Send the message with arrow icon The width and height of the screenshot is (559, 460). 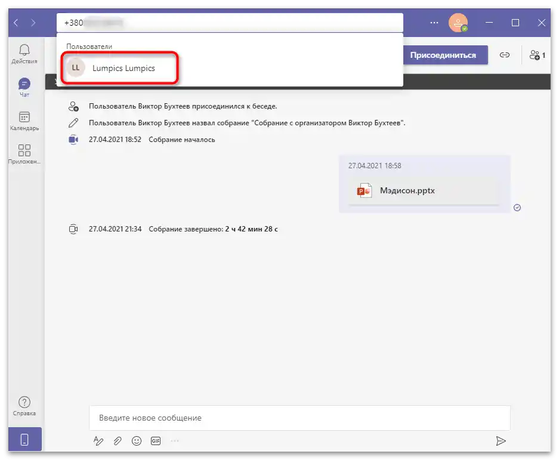click(x=501, y=441)
